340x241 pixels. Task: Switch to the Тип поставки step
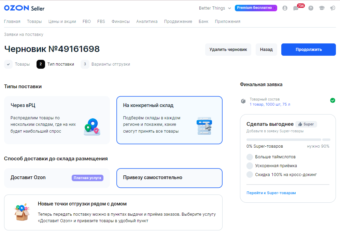point(61,64)
